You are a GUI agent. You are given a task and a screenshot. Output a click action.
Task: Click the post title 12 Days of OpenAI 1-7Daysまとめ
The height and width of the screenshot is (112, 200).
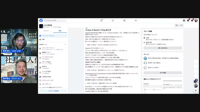click(98, 30)
